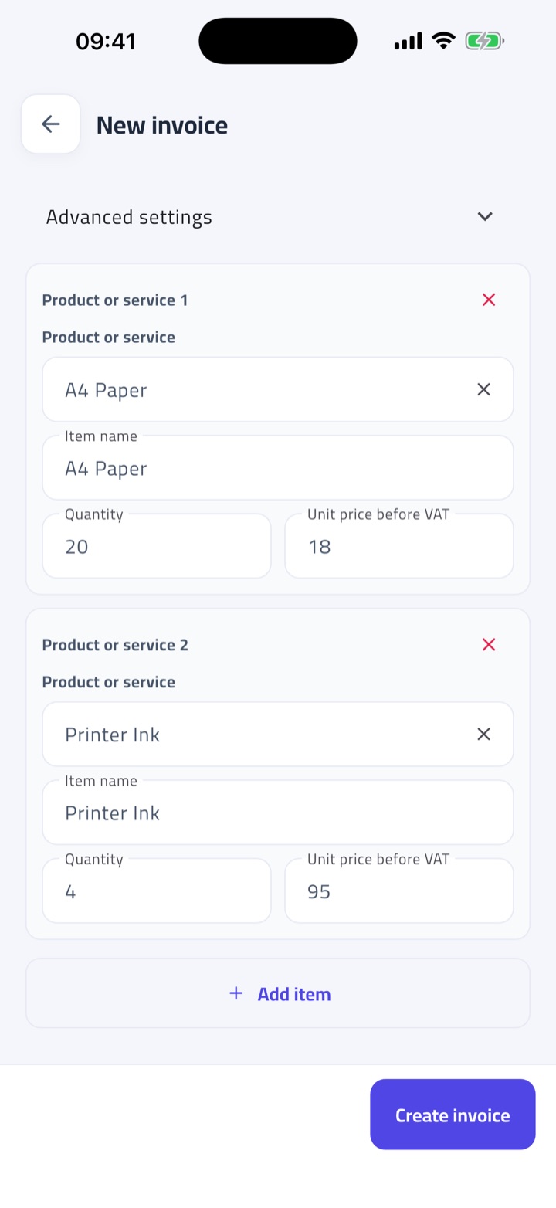This screenshot has width=556, height=1208.
Task: Edit the A4 Paper item name field
Action: point(278,468)
